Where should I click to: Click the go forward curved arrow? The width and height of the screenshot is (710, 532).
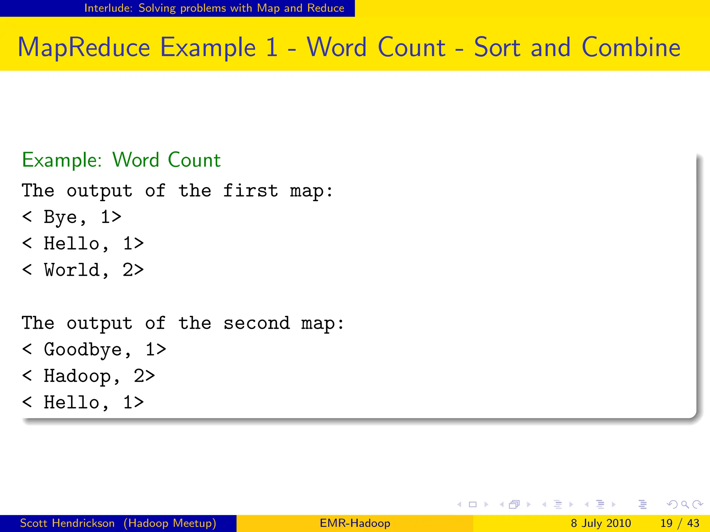698,505
